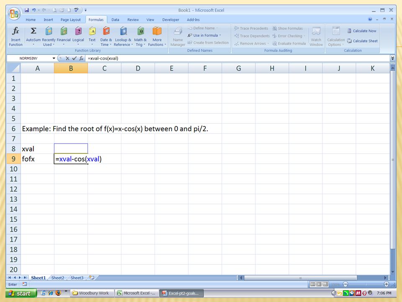Open the Financial functions book icon
The image size is (402, 302).
(x=64, y=31)
